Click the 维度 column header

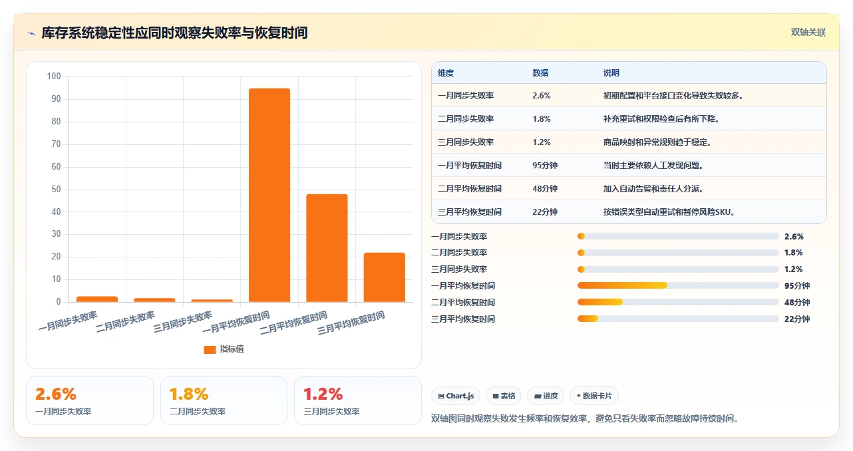coord(446,73)
